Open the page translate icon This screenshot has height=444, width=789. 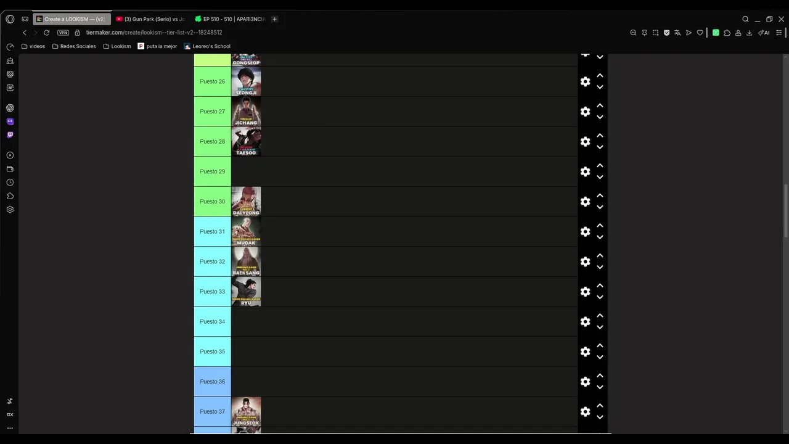(x=677, y=33)
